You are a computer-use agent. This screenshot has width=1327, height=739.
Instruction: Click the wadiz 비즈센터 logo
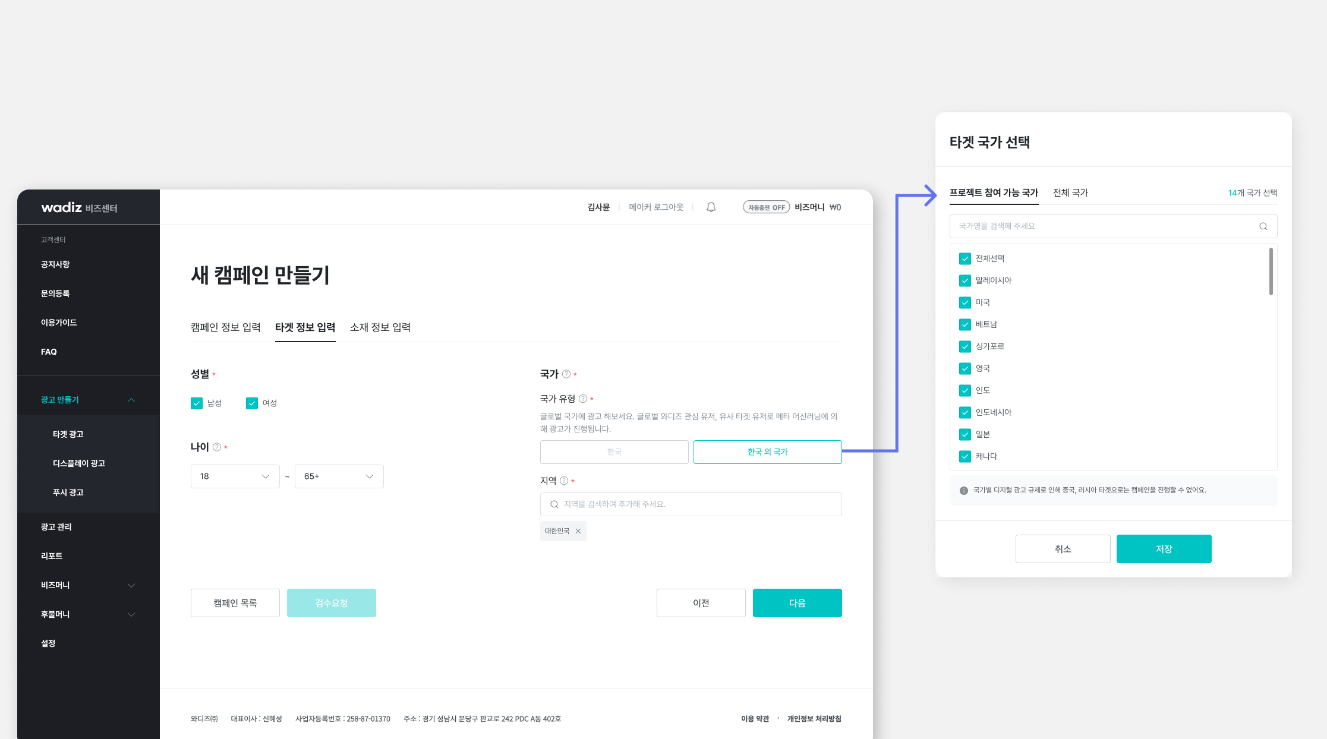tap(79, 207)
